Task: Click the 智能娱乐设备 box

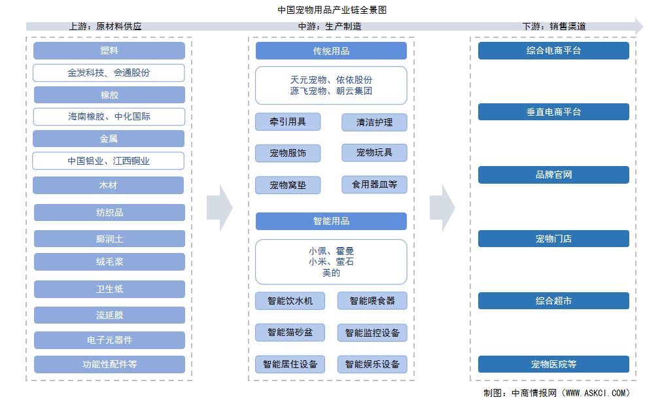Action: (x=372, y=364)
